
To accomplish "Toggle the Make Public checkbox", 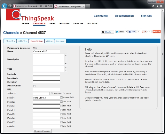I will pyautogui.click(x=34, y=86).
